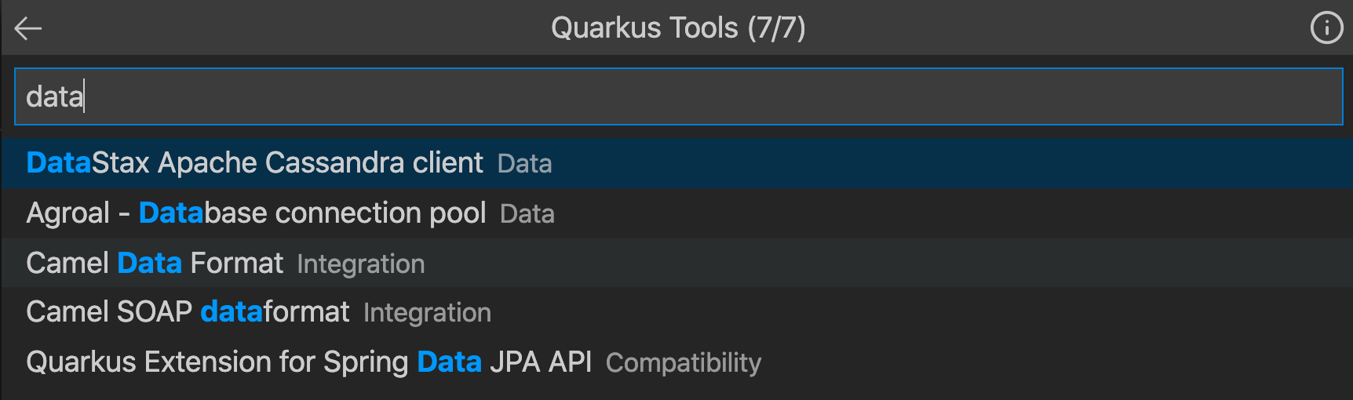This screenshot has height=400, width=1353.
Task: Click highlighted 'data' in Camel SOAP dataformat
Action: pos(232,312)
